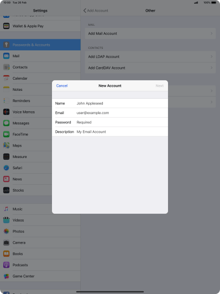Select the Podcasts icon
Image resolution: width=220 pixels, height=294 pixels.
click(x=6, y=265)
